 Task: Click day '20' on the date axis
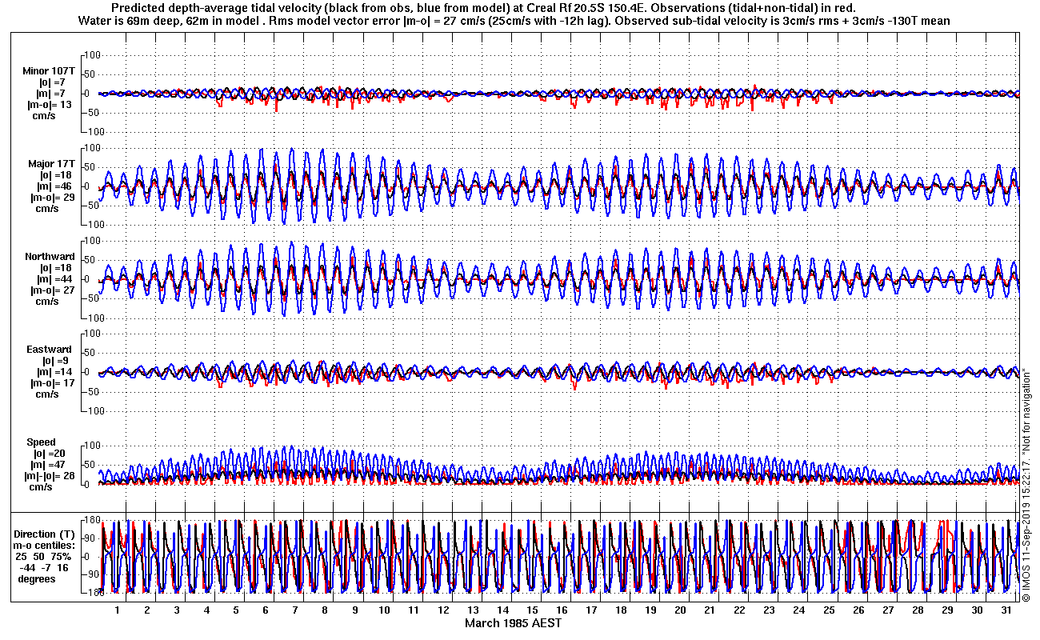pyautogui.click(x=680, y=610)
